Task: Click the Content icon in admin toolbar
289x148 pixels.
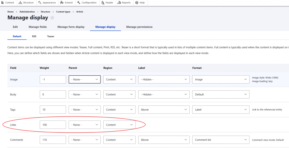Action: click(x=3, y=3)
